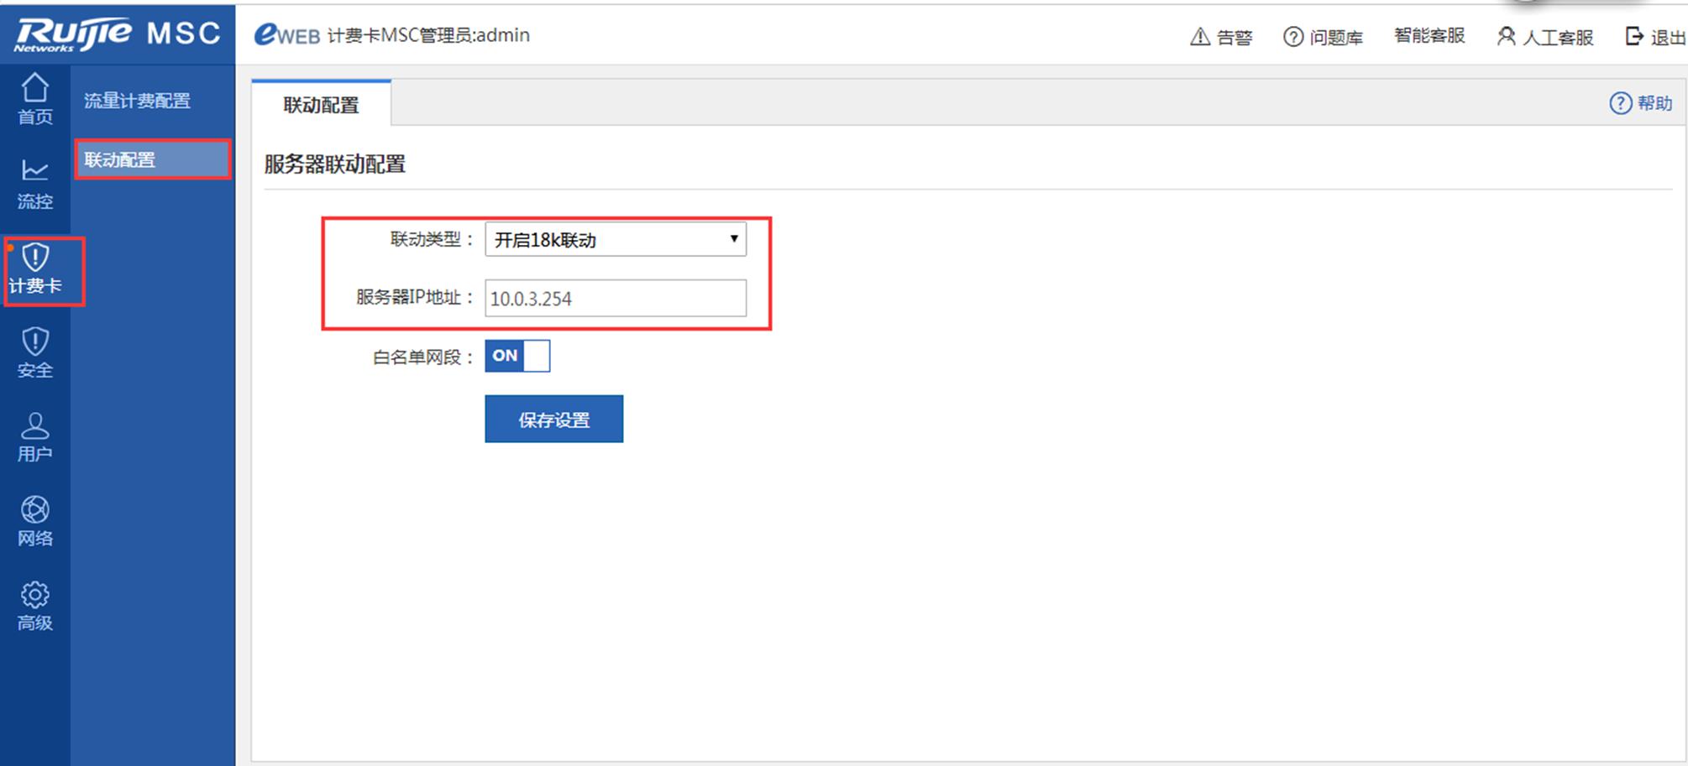The image size is (1688, 766).
Task: Click the 保存设置 save button
Action: tap(553, 419)
